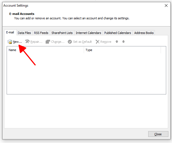Switch to the Data Files tab

24,33
